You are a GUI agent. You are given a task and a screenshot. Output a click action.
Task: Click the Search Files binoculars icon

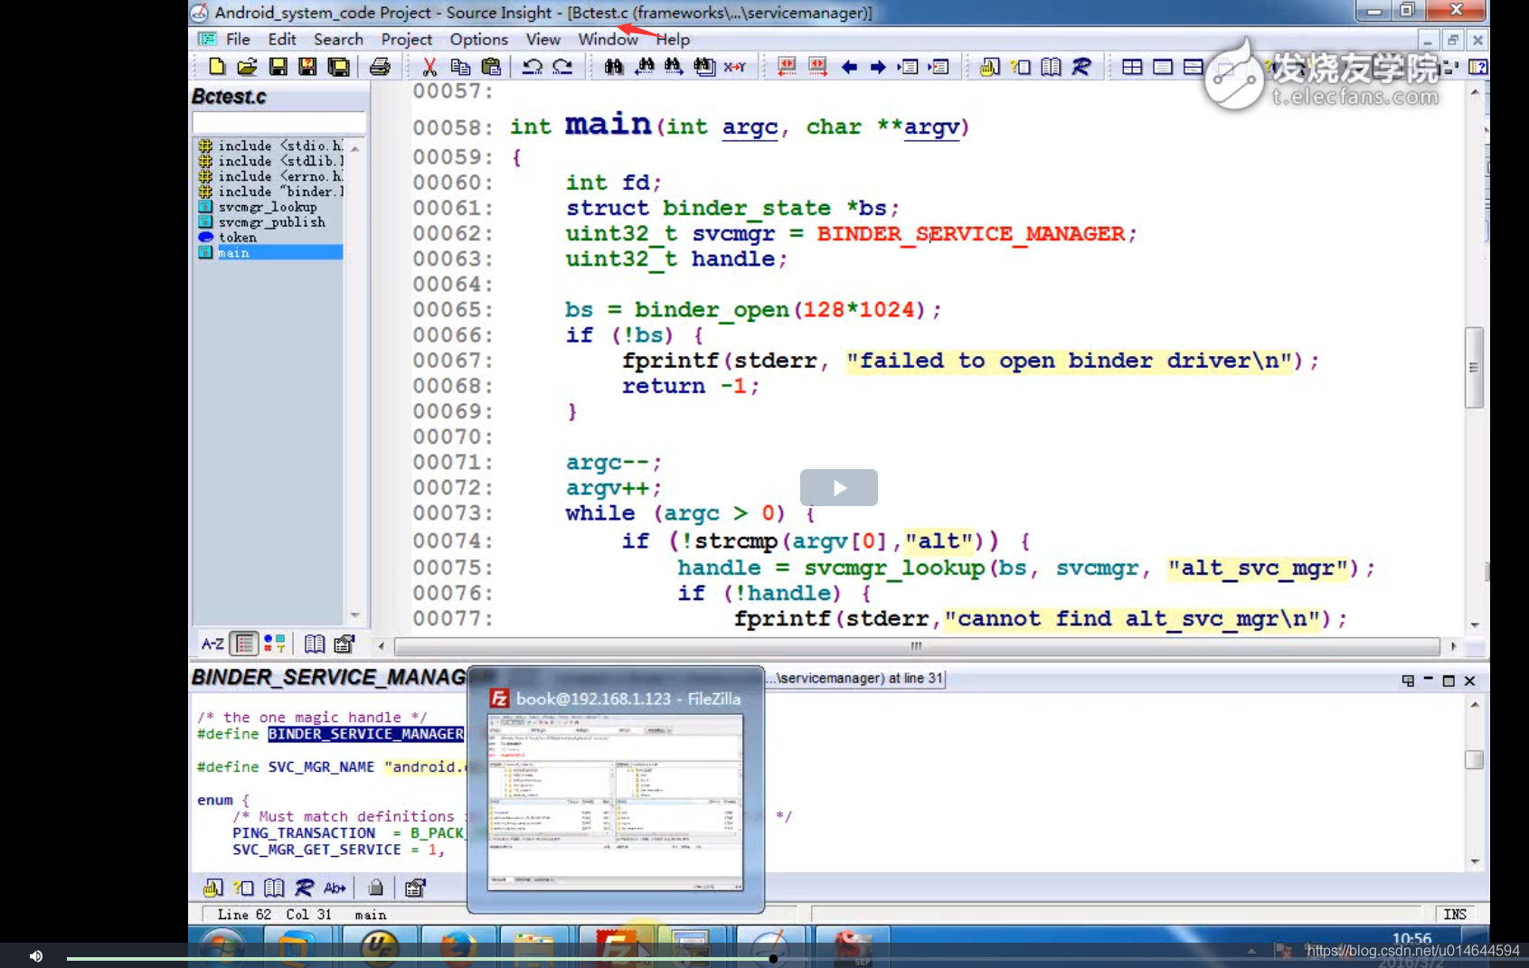[704, 67]
